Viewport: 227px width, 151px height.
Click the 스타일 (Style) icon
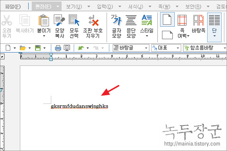tap(147, 20)
